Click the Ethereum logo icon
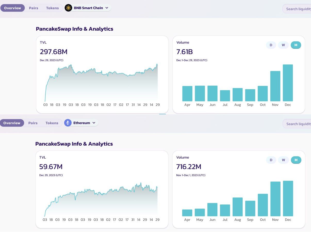The width and height of the screenshot is (311, 232). [68, 123]
